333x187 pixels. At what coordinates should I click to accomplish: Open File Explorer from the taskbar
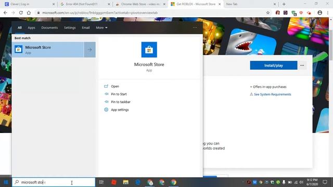point(126,182)
